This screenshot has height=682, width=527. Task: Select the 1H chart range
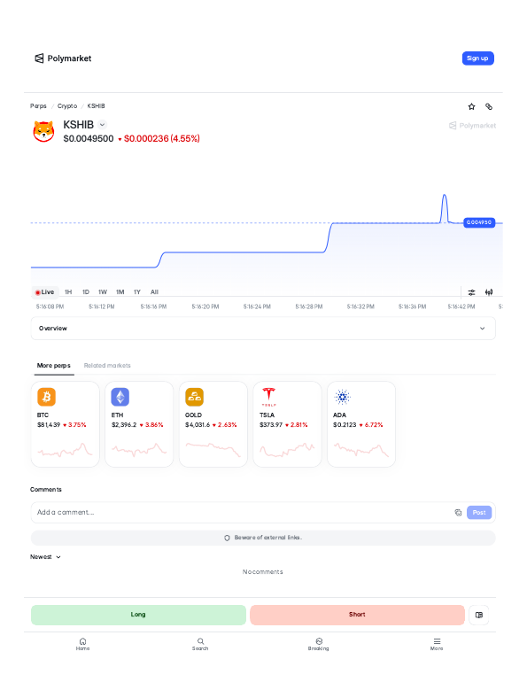68,292
